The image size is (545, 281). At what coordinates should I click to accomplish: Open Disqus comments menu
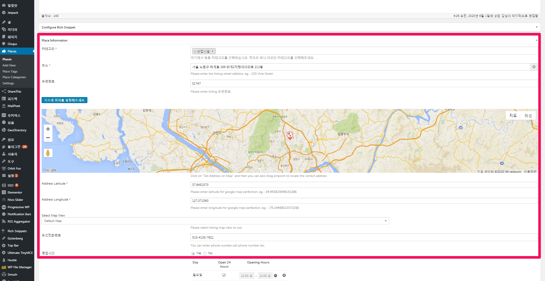[12, 44]
